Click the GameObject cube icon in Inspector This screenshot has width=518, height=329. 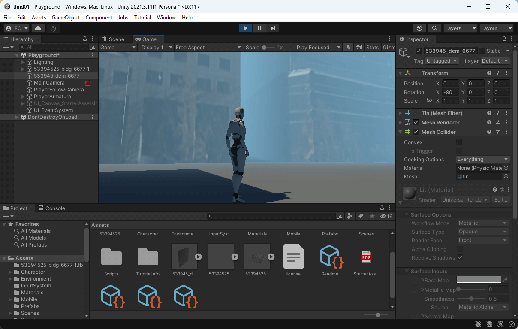(403, 52)
